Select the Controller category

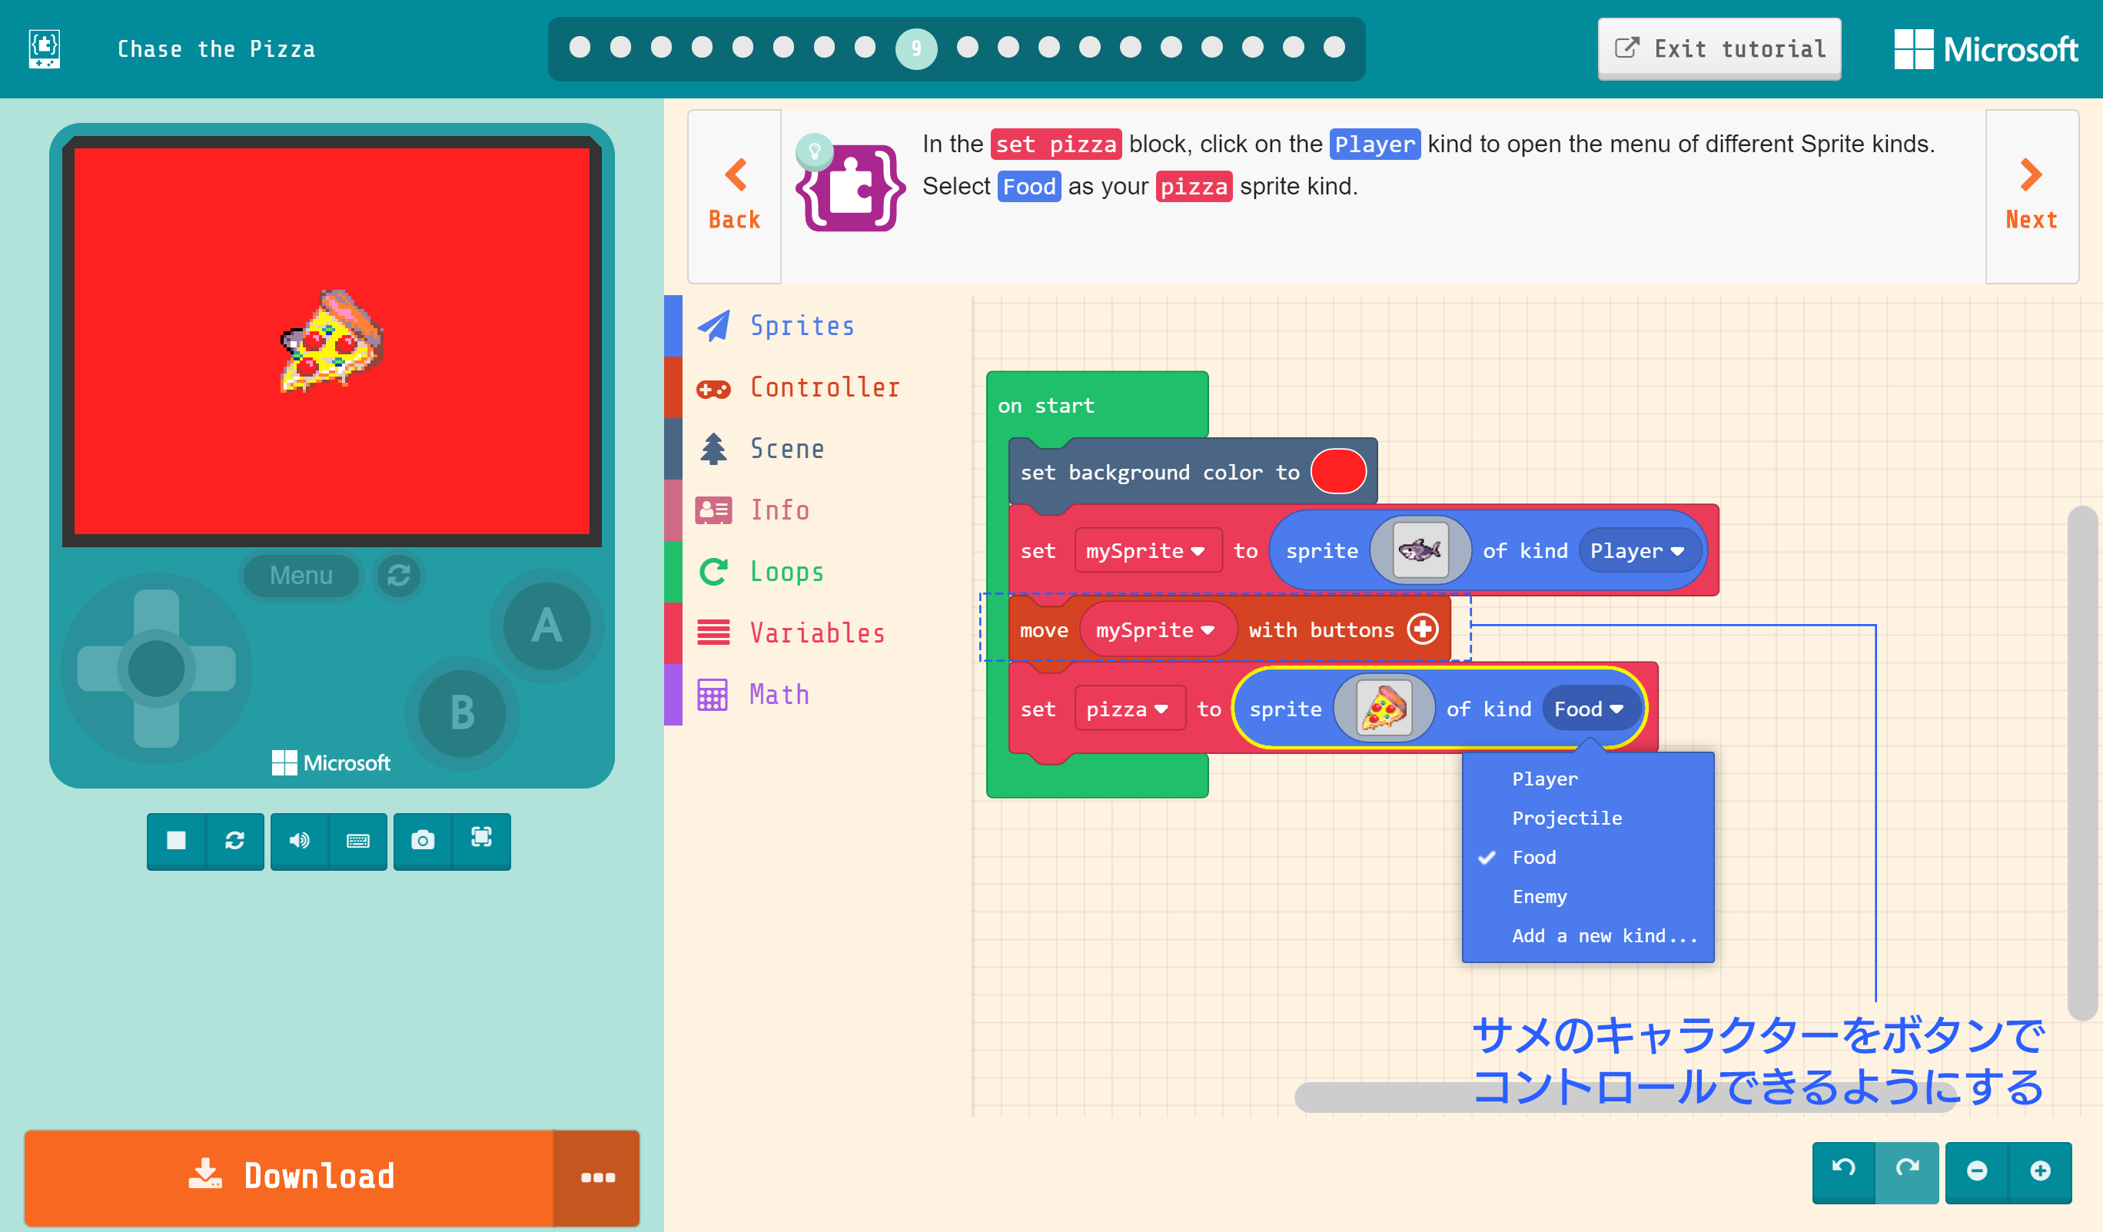[825, 387]
